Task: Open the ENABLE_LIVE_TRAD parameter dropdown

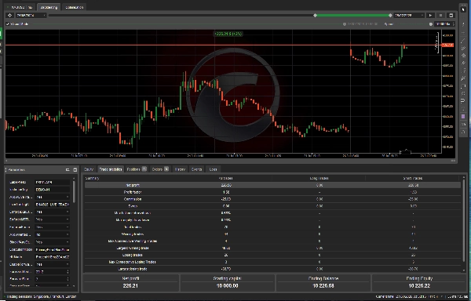Action: 53,205
